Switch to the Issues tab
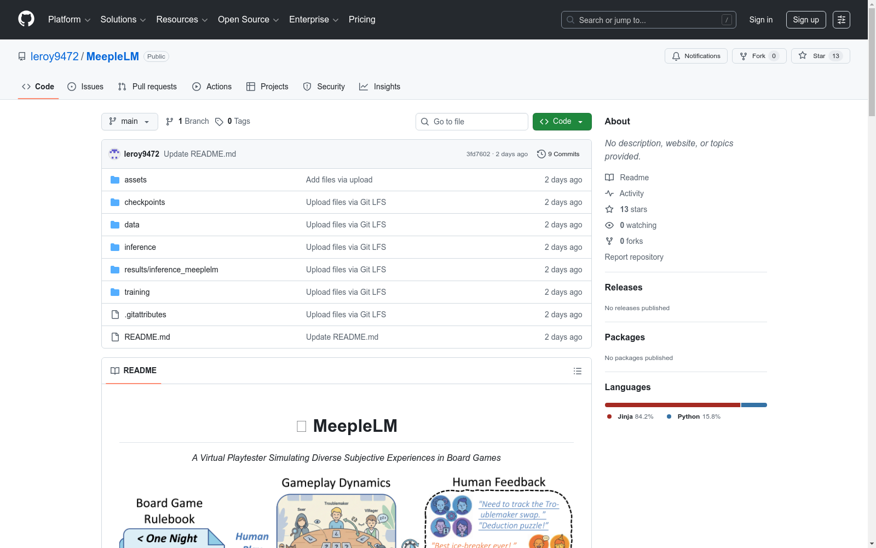Screen dimensions: 876x548 85,87
